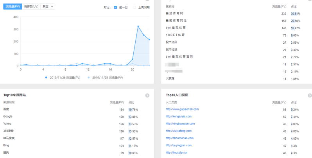Switch to 访客数(UV) tab
Viewport: 312px width, 158px height.
[31, 7]
